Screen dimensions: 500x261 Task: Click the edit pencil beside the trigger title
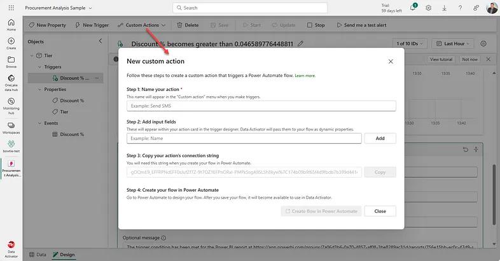coord(300,44)
